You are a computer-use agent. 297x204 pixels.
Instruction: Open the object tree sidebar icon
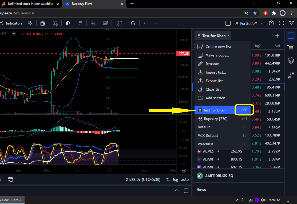pyautogui.click(x=291, y=75)
